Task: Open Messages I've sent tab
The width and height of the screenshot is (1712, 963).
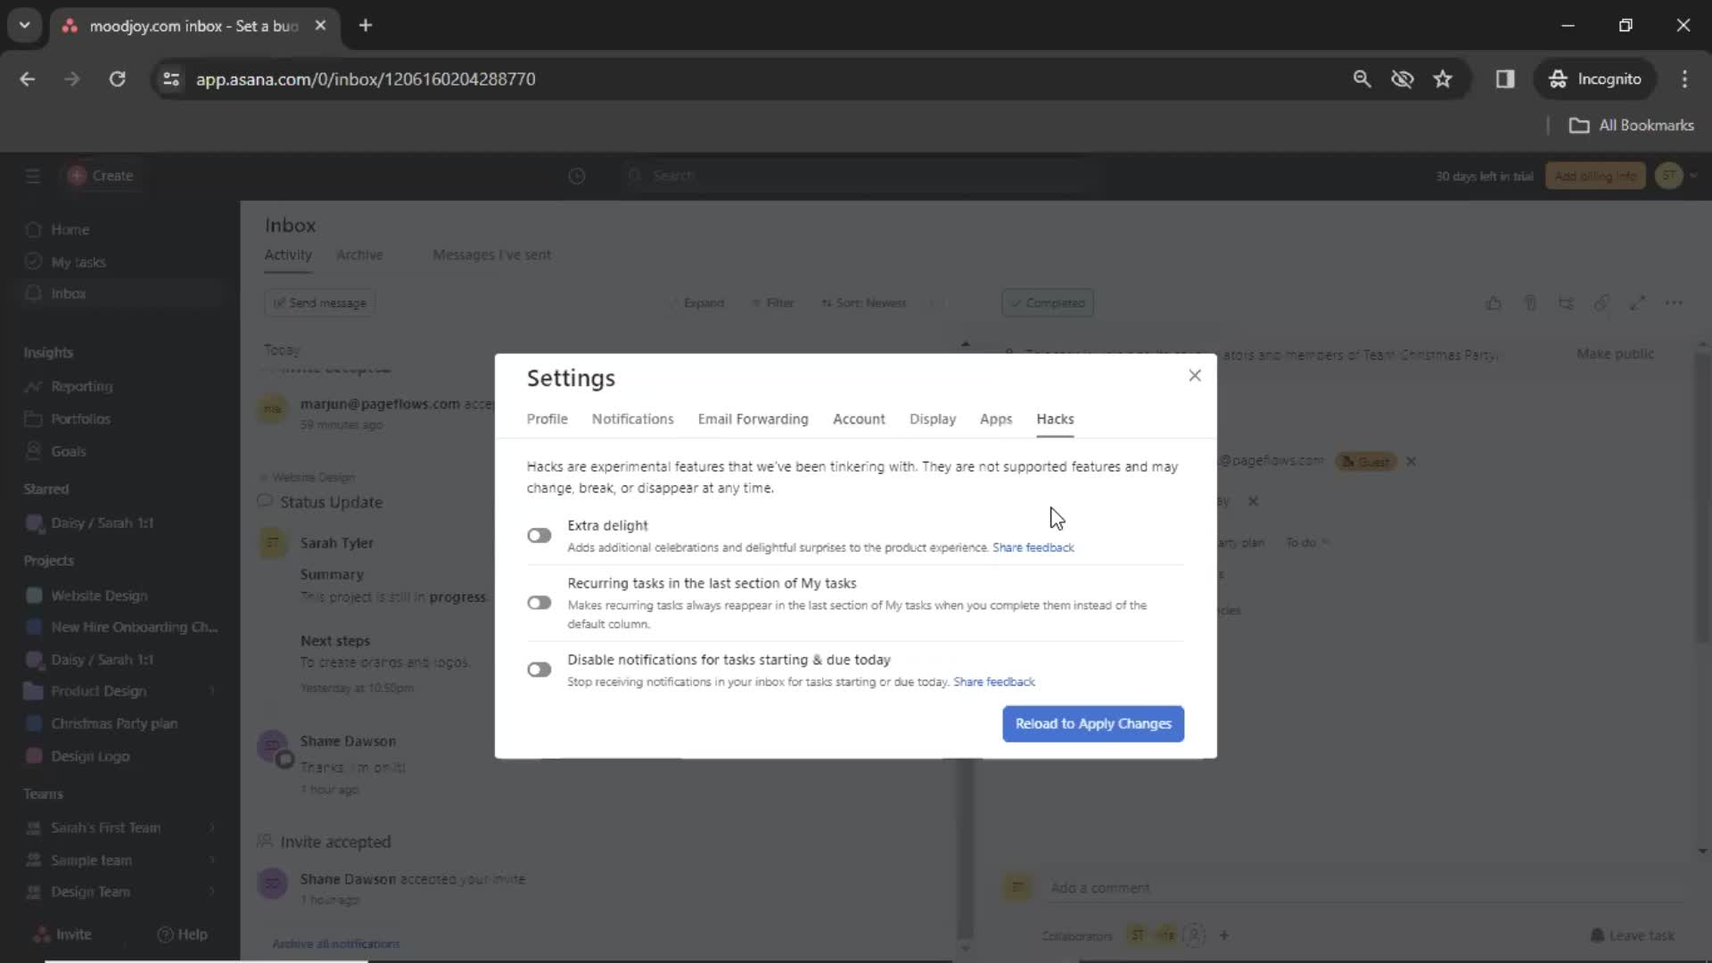Action: click(x=491, y=255)
